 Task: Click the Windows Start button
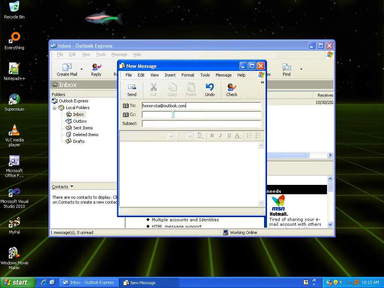tap(18, 282)
